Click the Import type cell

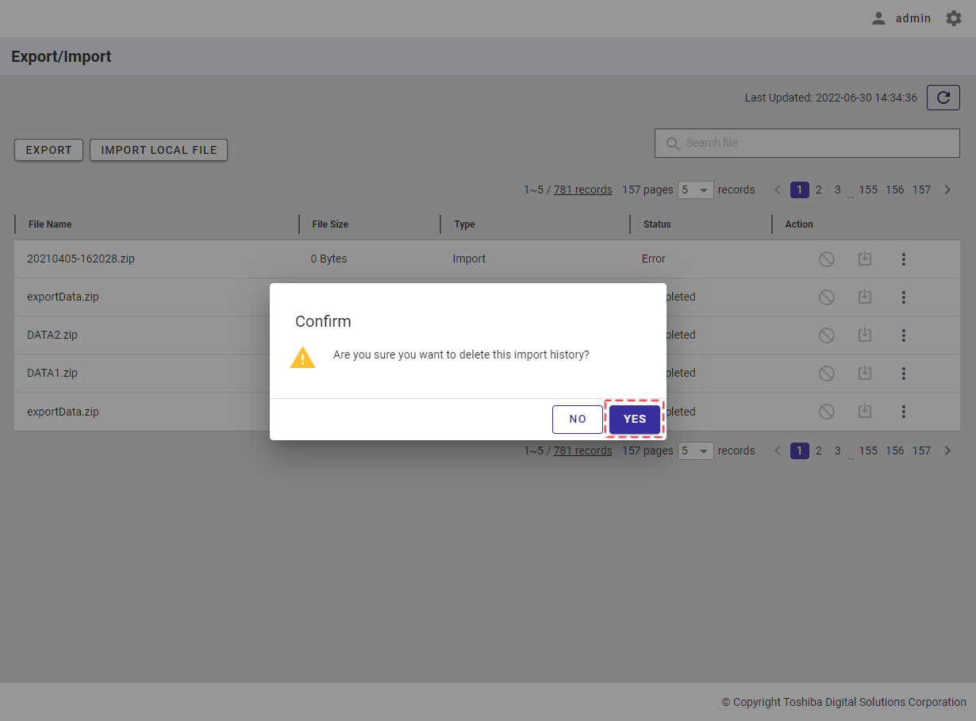[x=469, y=259]
